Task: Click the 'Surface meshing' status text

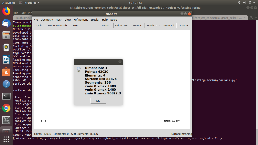Action: tap(182, 134)
